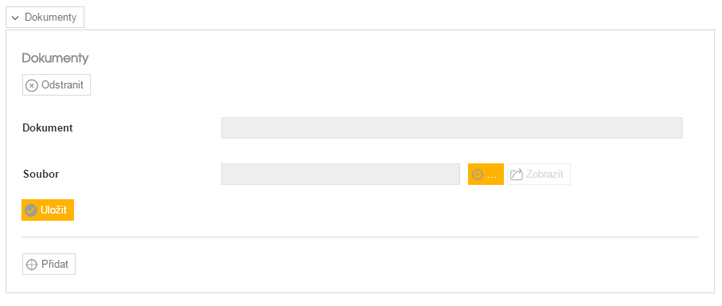Image resolution: width=722 pixels, height=306 pixels.
Task: Click the plus-circle icon on orange browse button
Action: [x=478, y=175]
